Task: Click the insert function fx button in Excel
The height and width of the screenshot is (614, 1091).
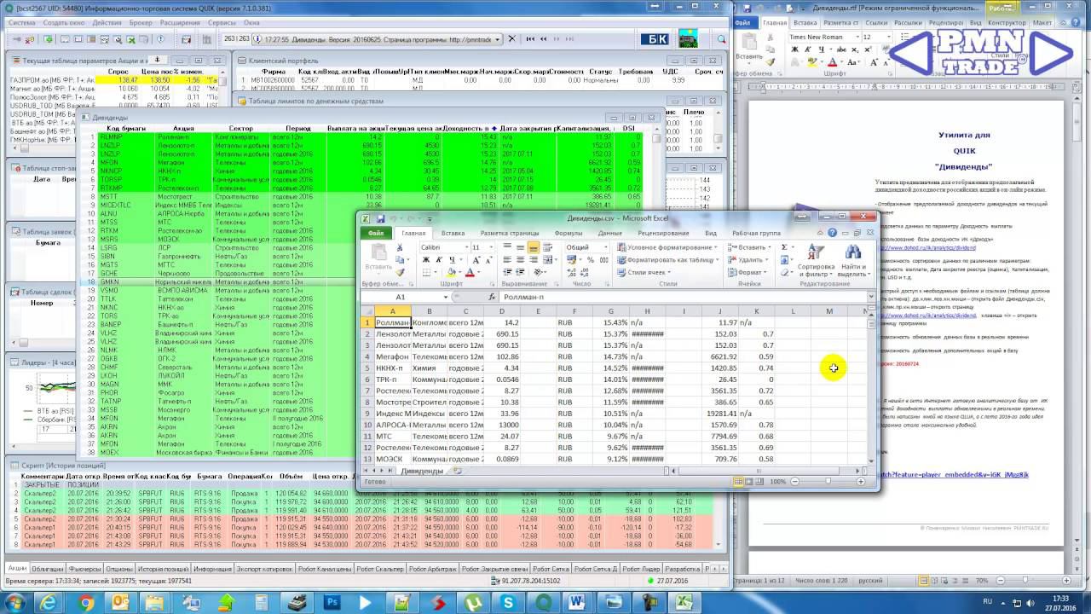Action: (492, 297)
